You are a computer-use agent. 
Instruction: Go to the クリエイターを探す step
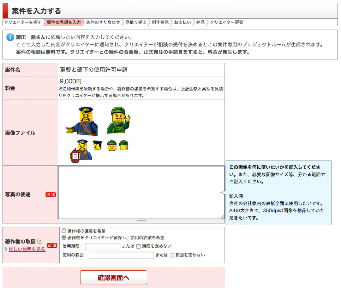23,22
